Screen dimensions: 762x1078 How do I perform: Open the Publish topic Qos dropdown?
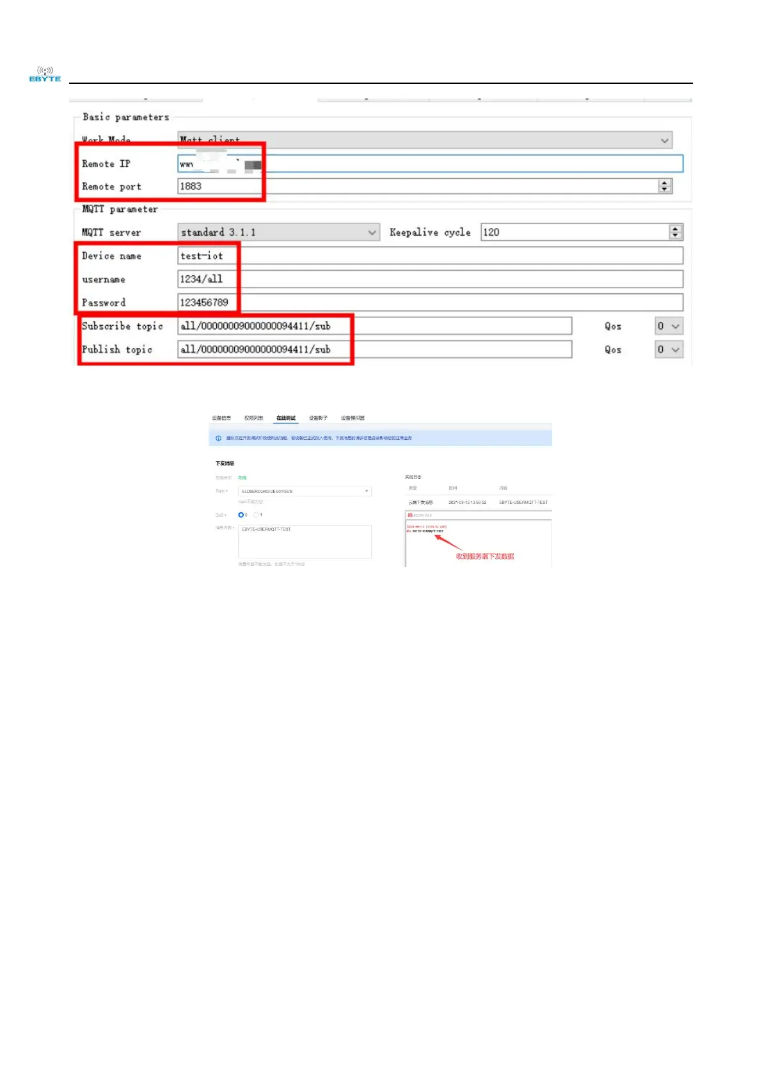[669, 350]
